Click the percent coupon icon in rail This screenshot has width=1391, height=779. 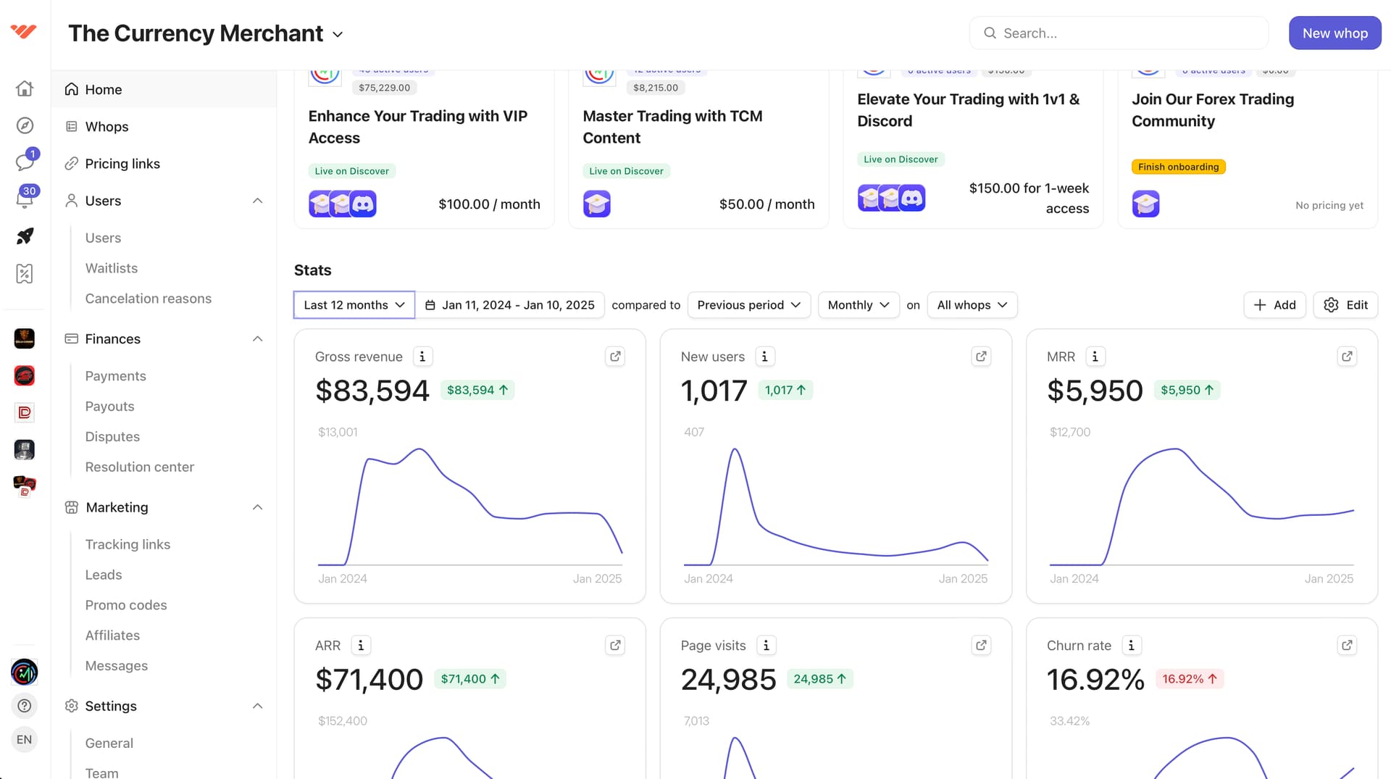pos(25,273)
